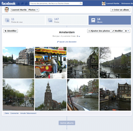Open the dark canal house photo

(x=83, y=63)
